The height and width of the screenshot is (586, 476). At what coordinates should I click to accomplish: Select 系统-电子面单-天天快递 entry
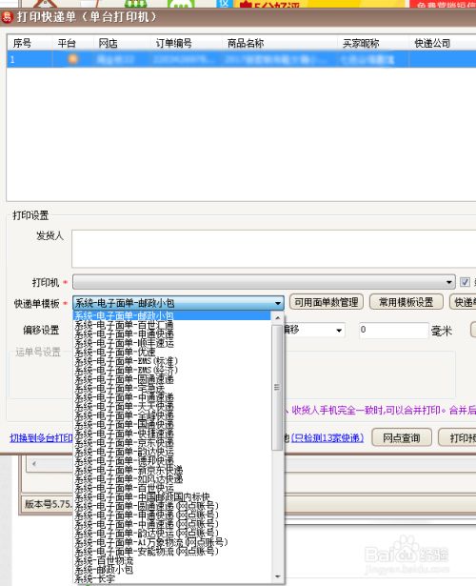171,407
